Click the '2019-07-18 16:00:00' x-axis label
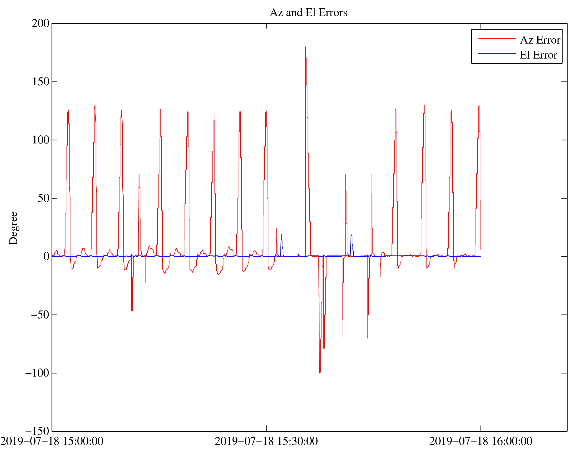Viewport: 575px width, 467px height. (481, 441)
